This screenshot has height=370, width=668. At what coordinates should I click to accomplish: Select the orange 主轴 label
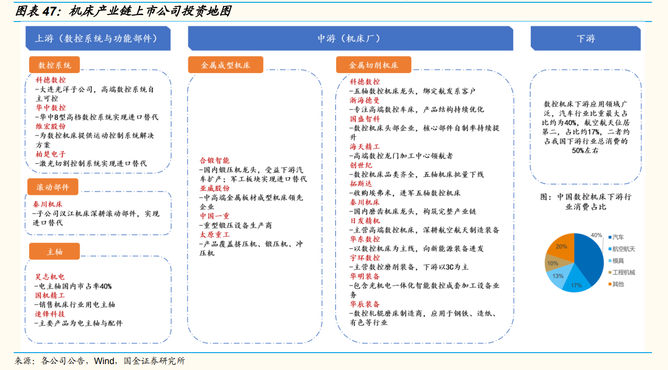point(54,252)
